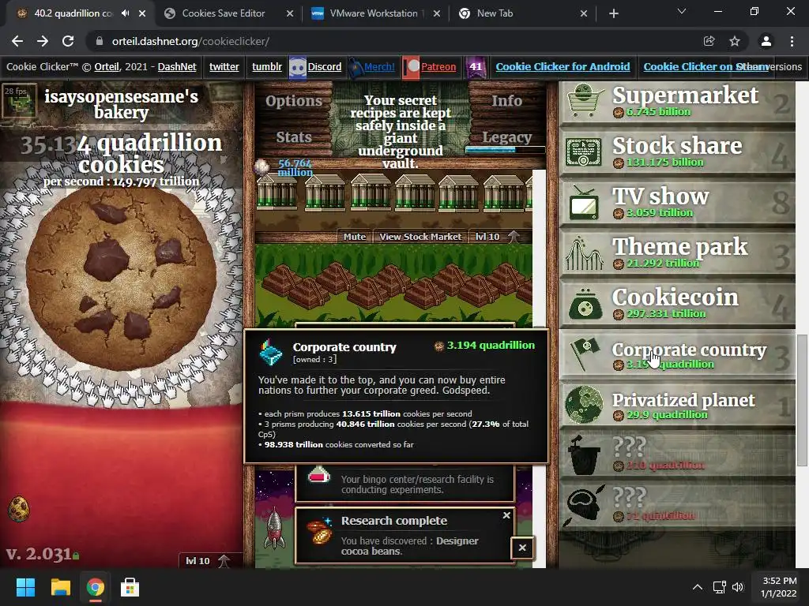The height and width of the screenshot is (606, 809).
Task: Open the Windows Start menu
Action: (x=25, y=587)
